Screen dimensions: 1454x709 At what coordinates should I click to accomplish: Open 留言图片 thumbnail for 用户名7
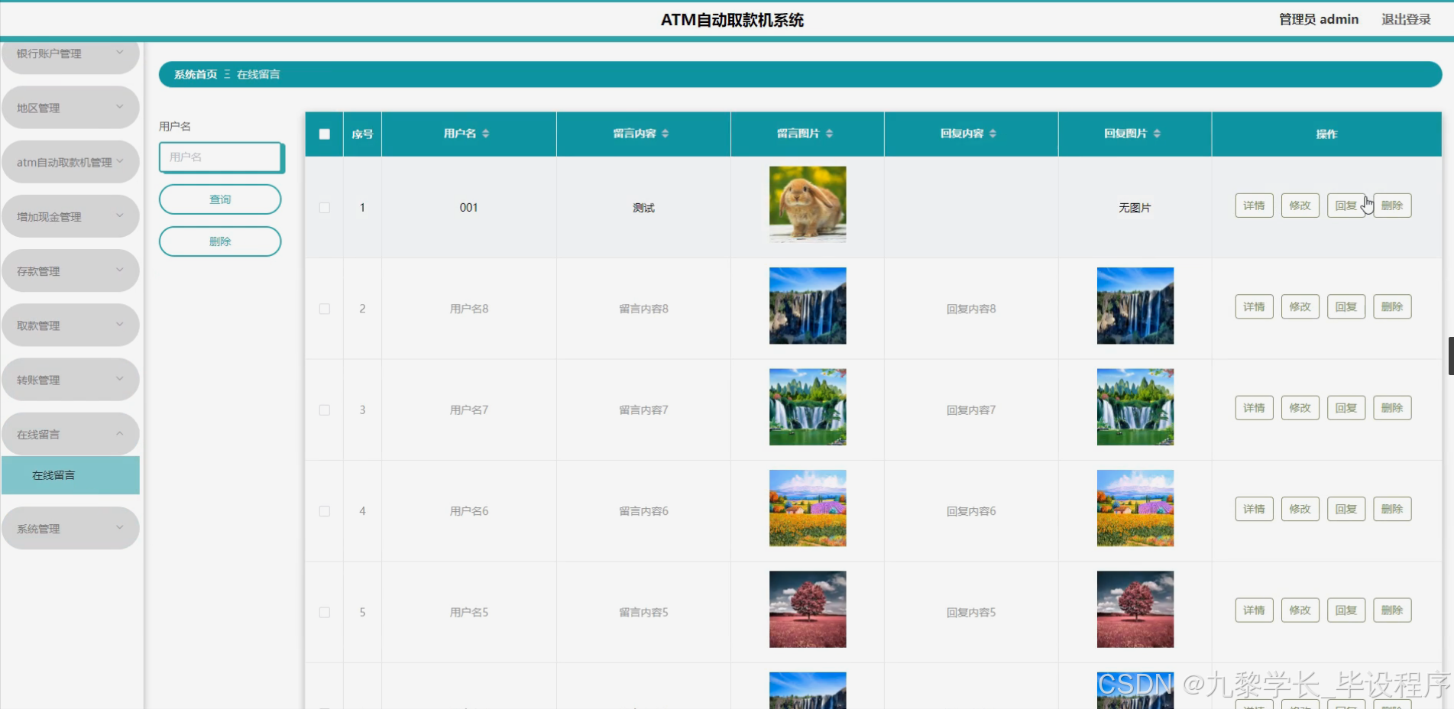pos(808,407)
